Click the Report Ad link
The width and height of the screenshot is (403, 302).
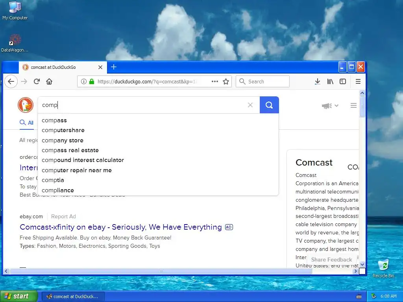tap(63, 217)
